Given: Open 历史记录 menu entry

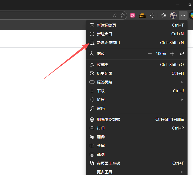Looking at the screenshot, I should [105, 73].
